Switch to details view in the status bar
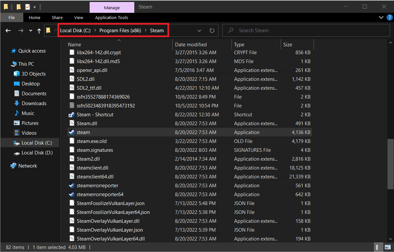 pyautogui.click(x=378, y=247)
